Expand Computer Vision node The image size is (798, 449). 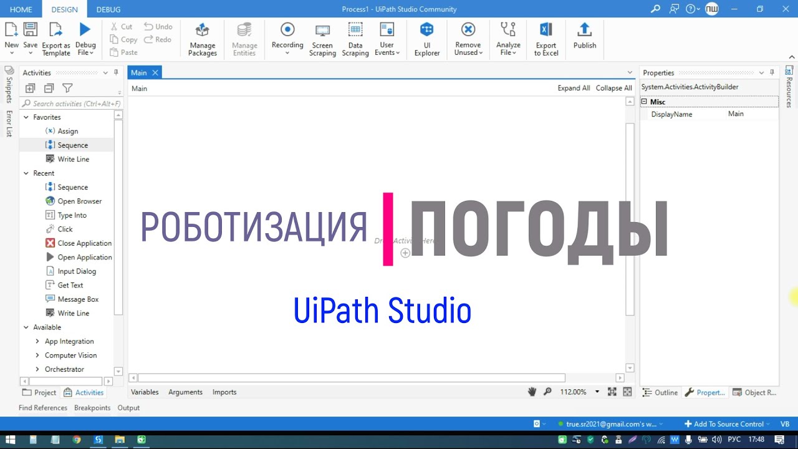[x=37, y=355]
